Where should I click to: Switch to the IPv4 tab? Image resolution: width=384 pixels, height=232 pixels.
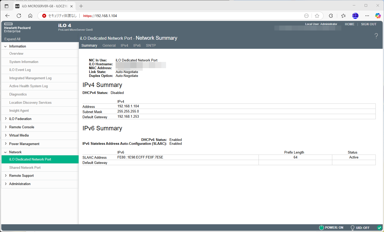124,45
